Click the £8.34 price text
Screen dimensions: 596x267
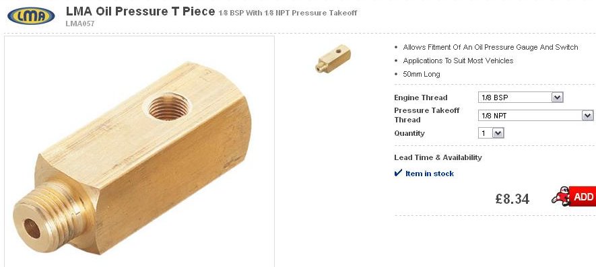512,198
